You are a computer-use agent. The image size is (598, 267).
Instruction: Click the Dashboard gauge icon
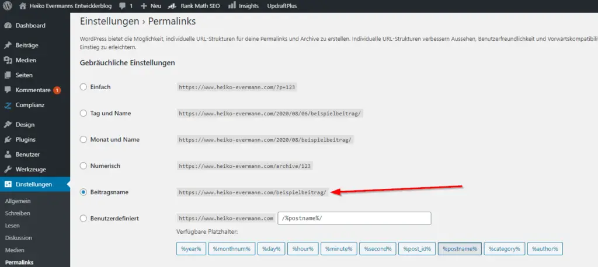click(x=8, y=26)
